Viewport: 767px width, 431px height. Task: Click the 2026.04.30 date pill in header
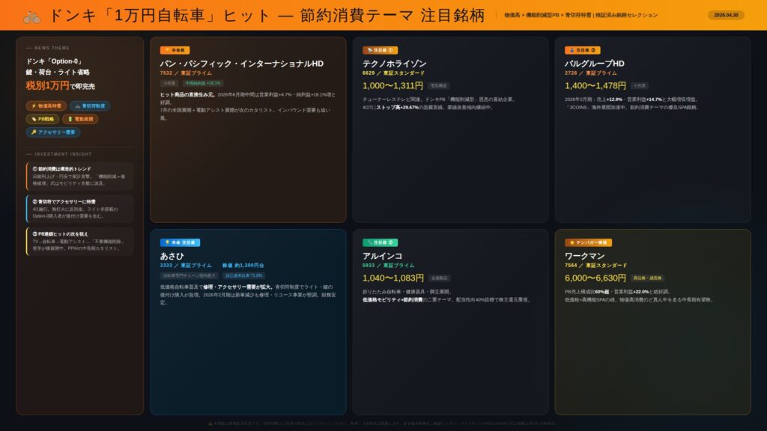pos(726,15)
